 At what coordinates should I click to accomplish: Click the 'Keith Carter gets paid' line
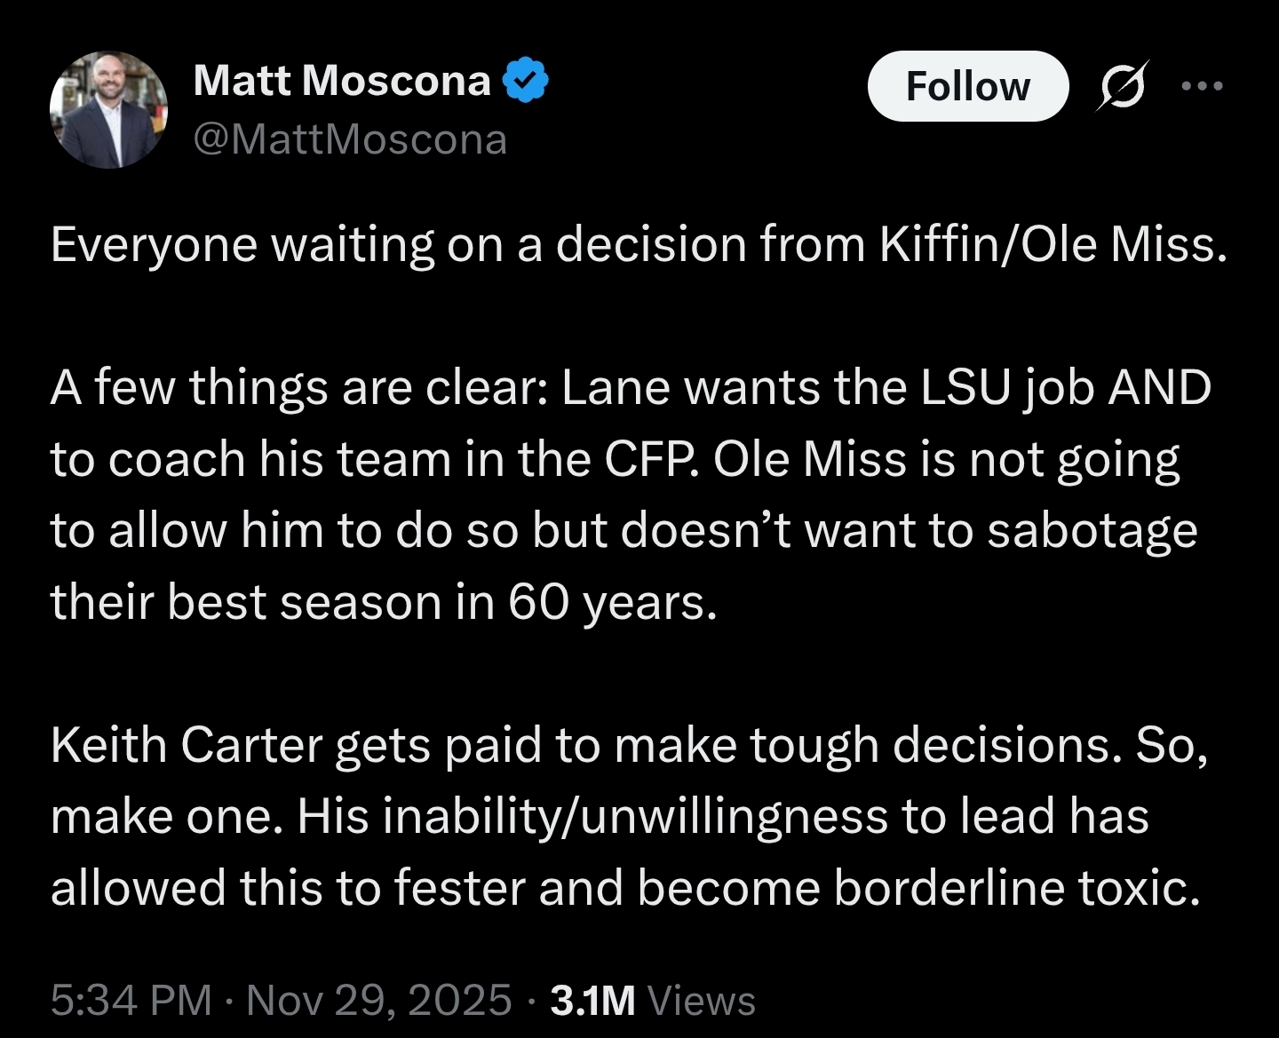coord(630,745)
